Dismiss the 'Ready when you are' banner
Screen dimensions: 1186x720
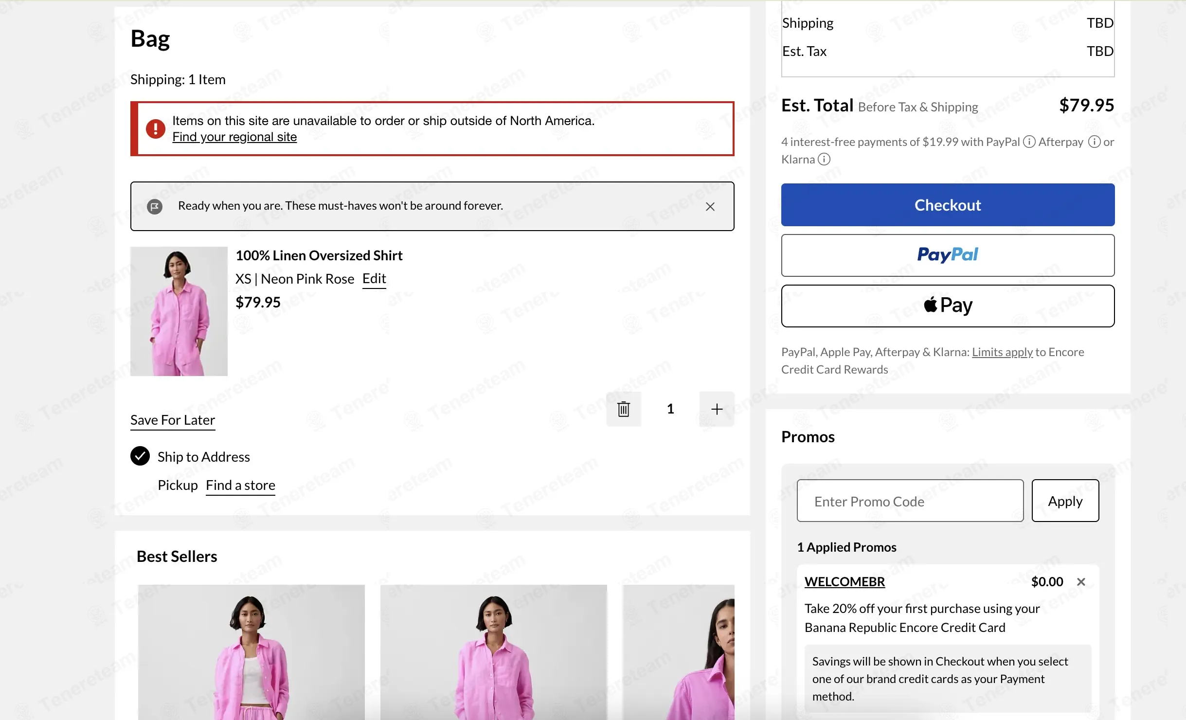tap(710, 207)
